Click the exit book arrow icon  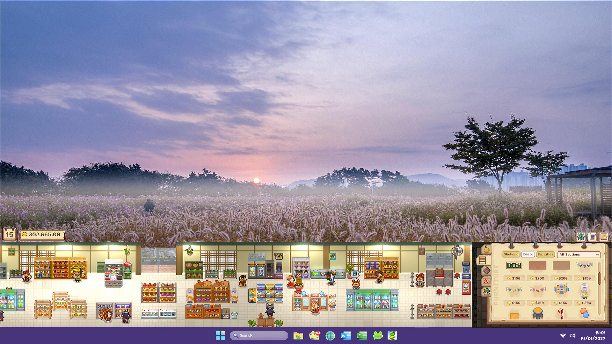click(604, 237)
